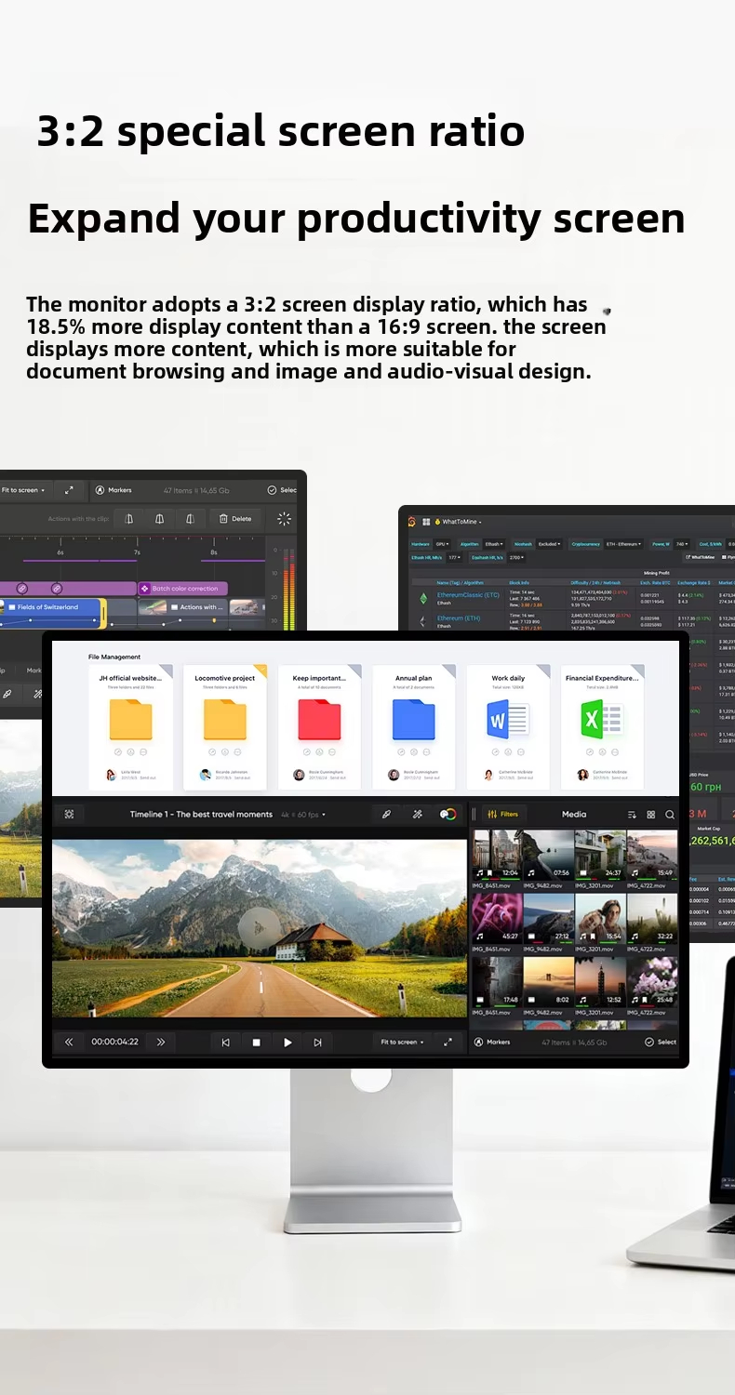Jump to next clip in front monitor
Screen dimensions: 735x1395
pyautogui.click(x=317, y=1043)
